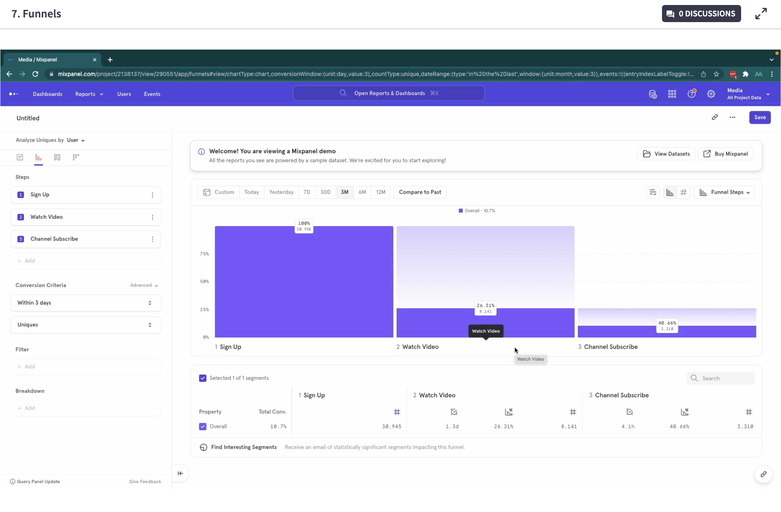Add a new funnel step

[x=86, y=261]
